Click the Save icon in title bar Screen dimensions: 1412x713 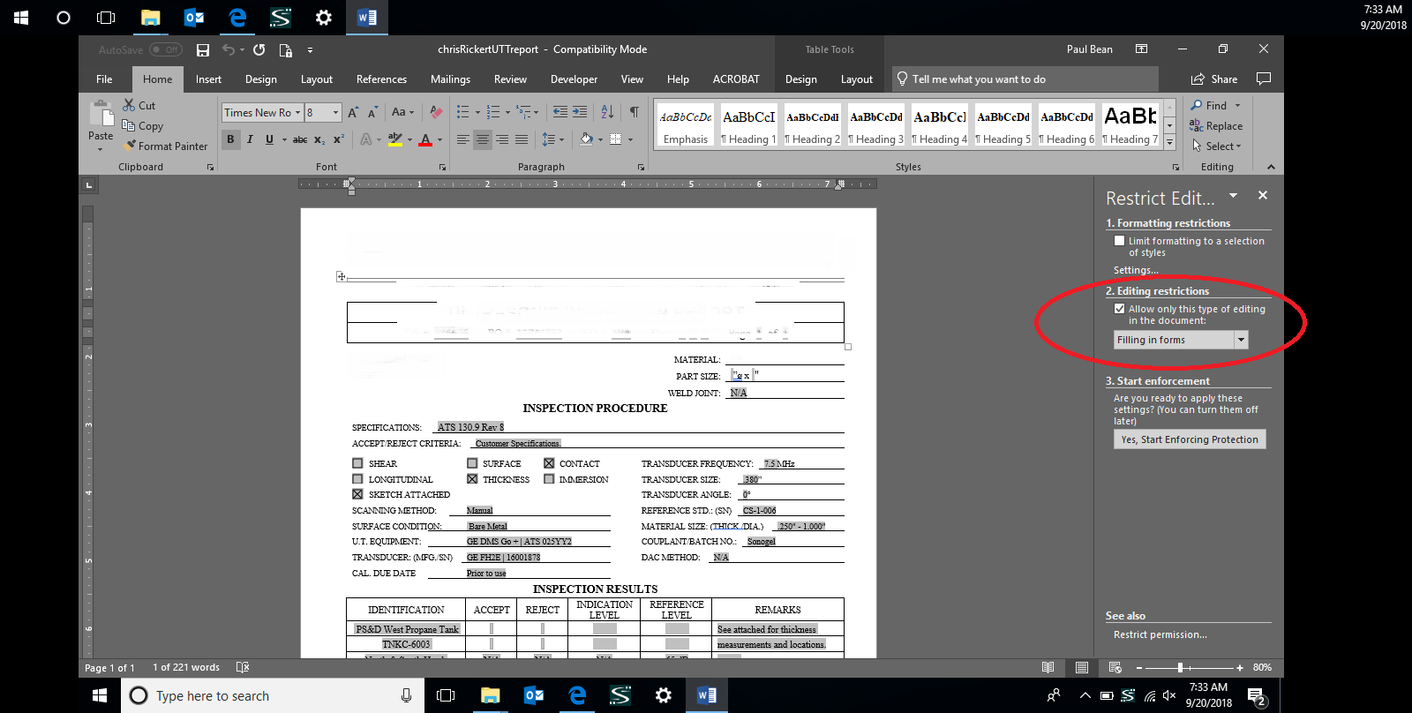[x=203, y=50]
